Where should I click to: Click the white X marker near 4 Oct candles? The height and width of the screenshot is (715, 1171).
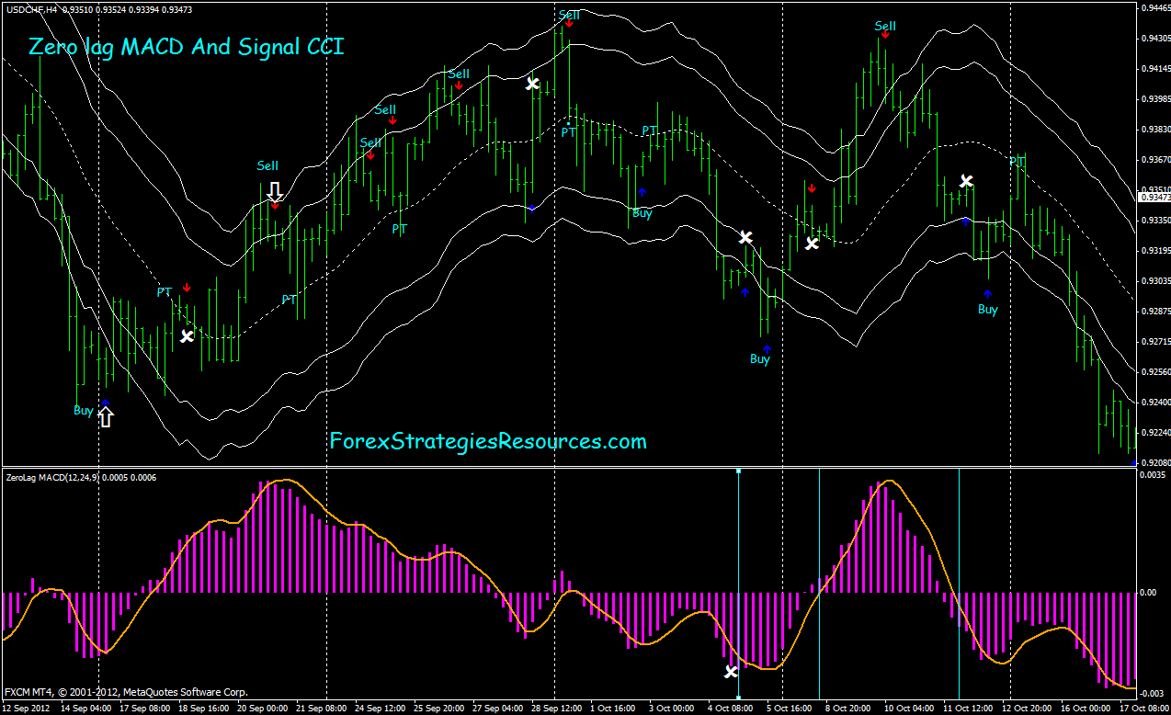click(745, 237)
